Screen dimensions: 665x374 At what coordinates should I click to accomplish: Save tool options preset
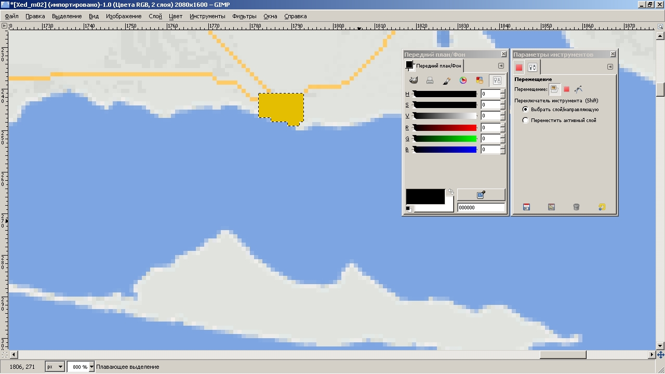(x=526, y=207)
